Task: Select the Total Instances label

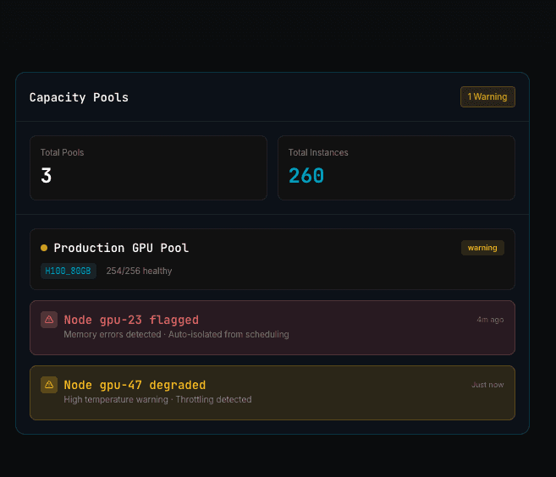Action: point(318,152)
